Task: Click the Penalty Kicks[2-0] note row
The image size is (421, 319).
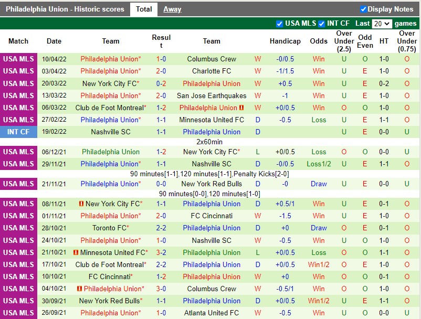Action: 209,174
